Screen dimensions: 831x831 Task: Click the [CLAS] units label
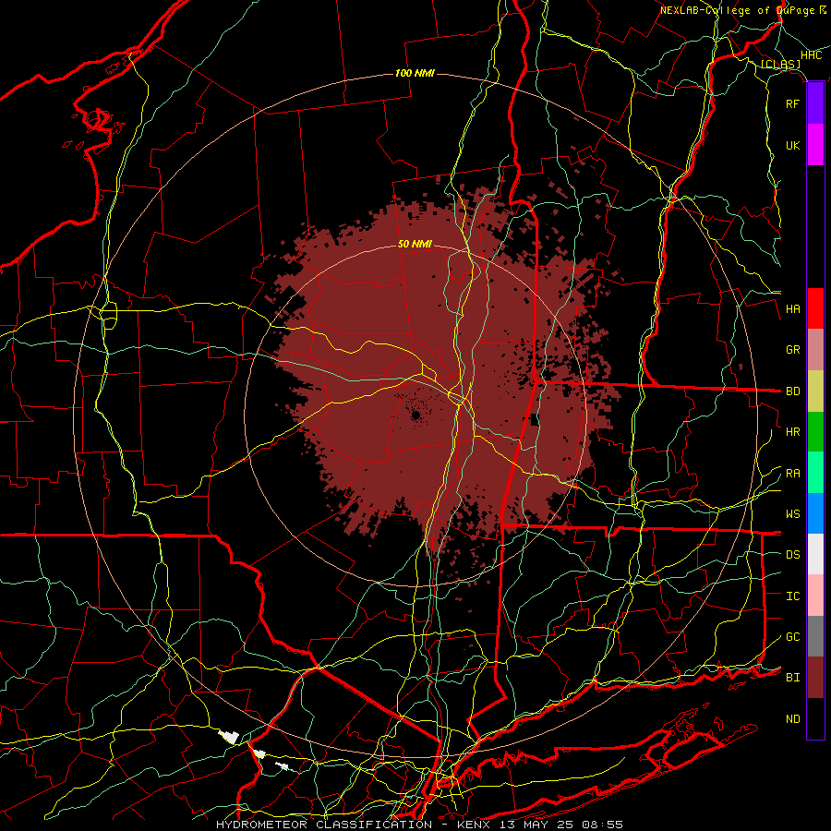tap(780, 64)
